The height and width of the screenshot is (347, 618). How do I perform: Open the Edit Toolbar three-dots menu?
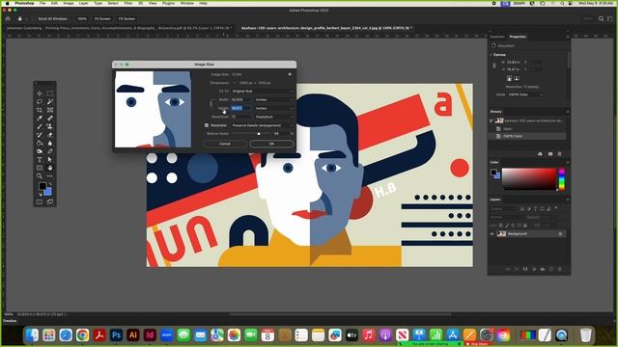pyautogui.click(x=50, y=175)
